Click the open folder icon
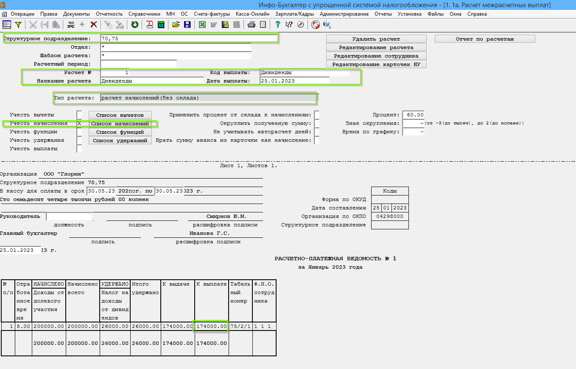Screen dimensions: 576x369 (176, 25)
